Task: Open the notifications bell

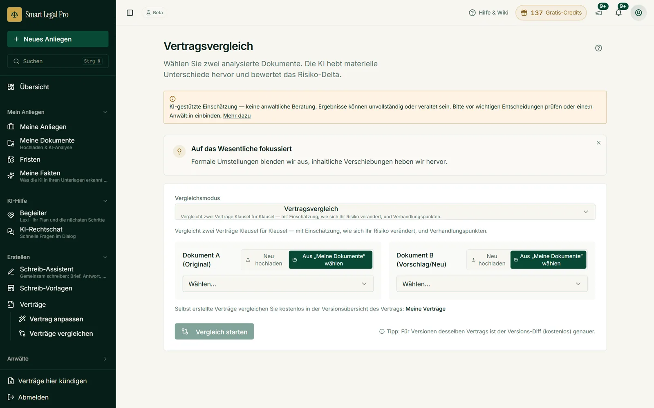Action: coord(618,13)
